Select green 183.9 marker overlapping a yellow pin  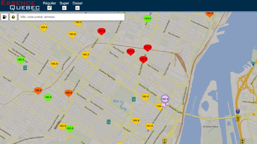click(x=70, y=129)
